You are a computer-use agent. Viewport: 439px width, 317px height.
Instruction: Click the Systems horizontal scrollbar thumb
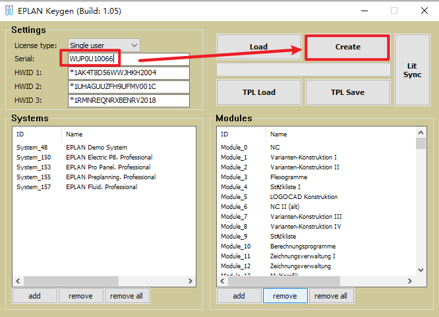tap(71, 281)
